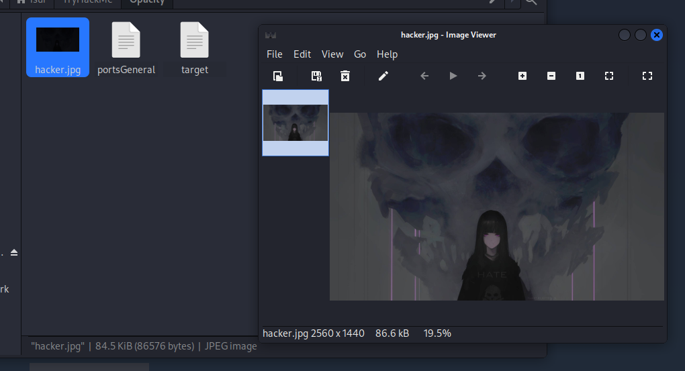Set zoom to normal size 1:1
The width and height of the screenshot is (685, 371).
(580, 76)
